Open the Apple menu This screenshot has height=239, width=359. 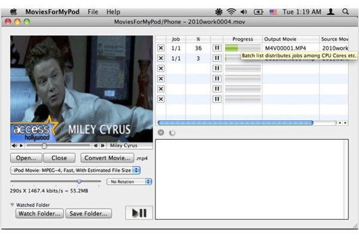tap(14, 12)
